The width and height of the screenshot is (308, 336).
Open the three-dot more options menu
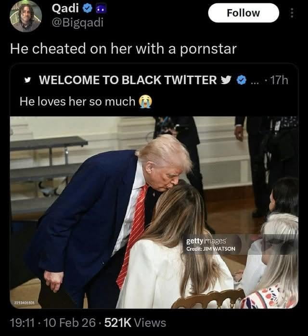[x=292, y=13]
